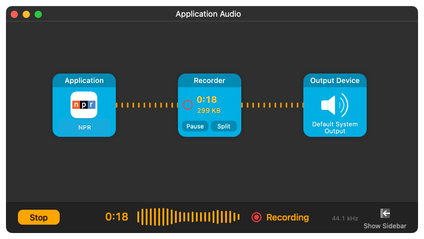Click the Show Sidebar arrow icon

pyautogui.click(x=385, y=213)
